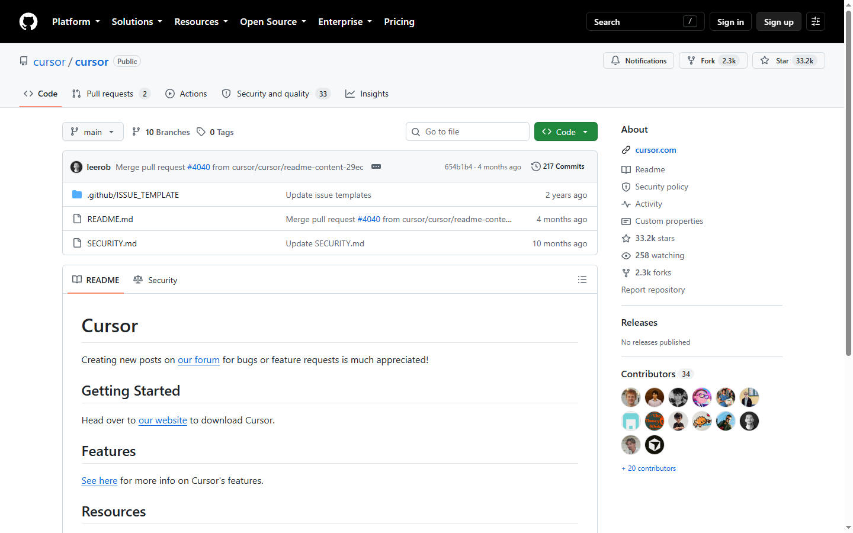View the 33.2k stars link

click(x=655, y=238)
